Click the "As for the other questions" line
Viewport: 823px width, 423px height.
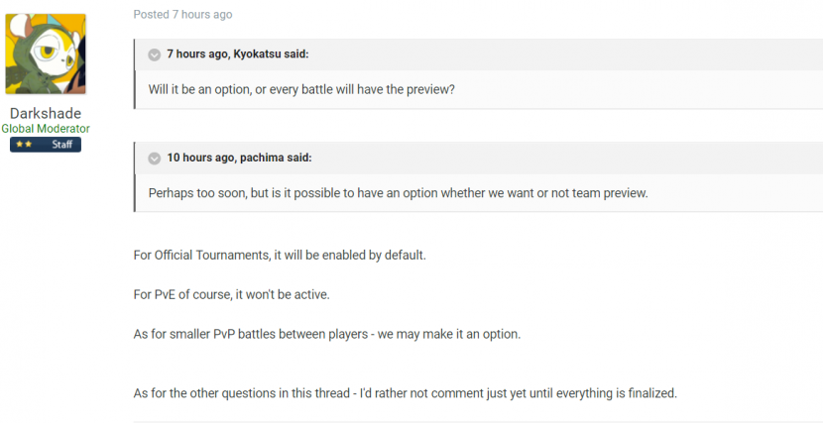pos(405,393)
